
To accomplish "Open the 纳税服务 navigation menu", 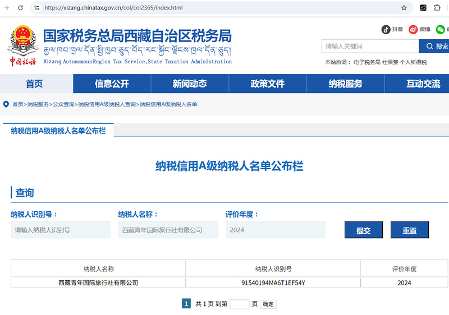I will click(x=345, y=84).
